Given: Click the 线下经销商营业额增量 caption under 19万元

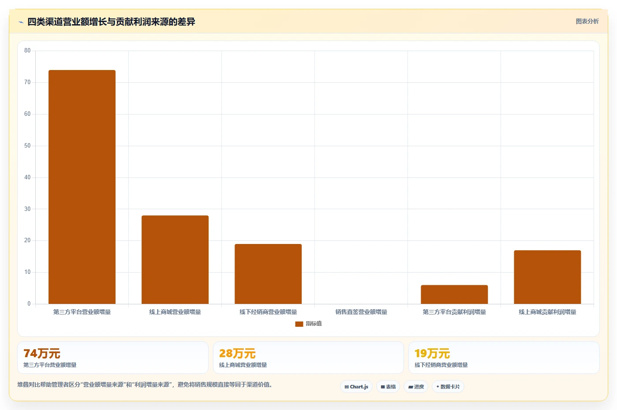Looking at the screenshot, I should tap(441, 365).
